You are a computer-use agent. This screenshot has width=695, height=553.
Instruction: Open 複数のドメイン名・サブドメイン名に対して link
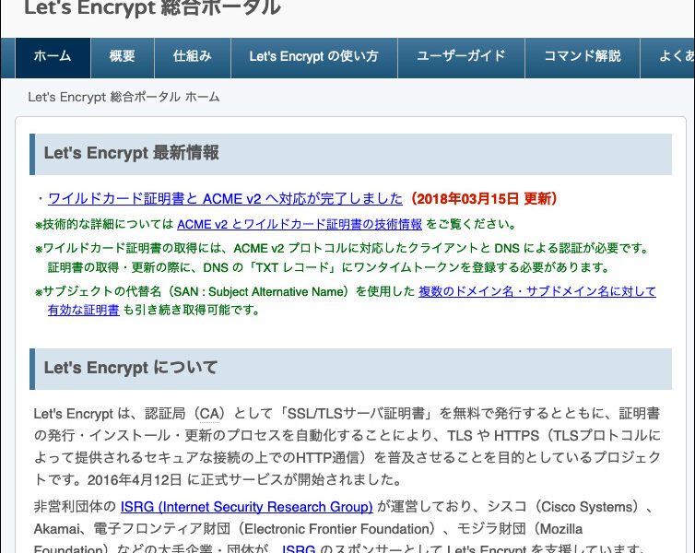pyautogui.click(x=537, y=291)
